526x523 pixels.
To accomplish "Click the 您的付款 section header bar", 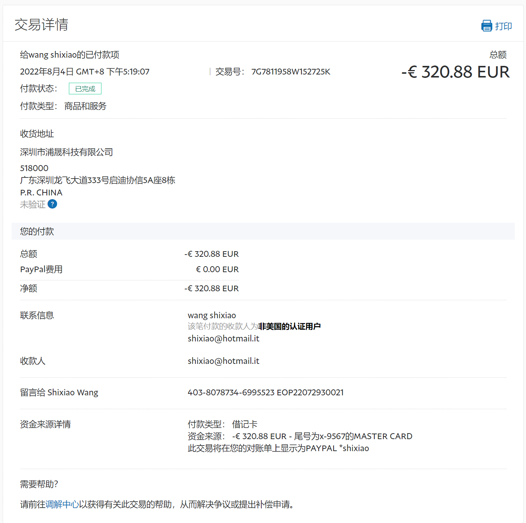I will (x=263, y=231).
